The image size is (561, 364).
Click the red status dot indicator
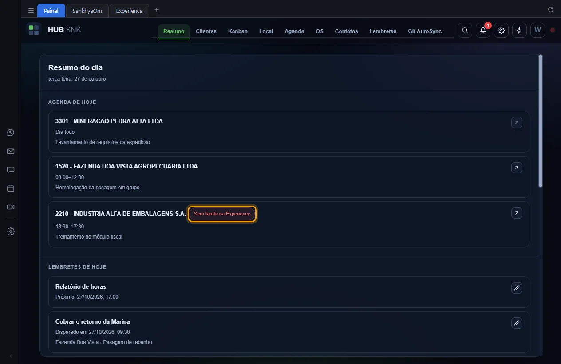coord(553,31)
